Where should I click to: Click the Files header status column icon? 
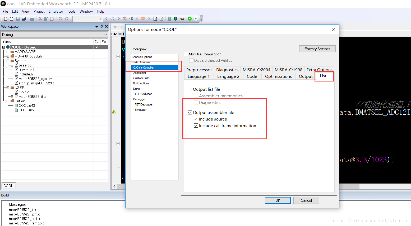pos(97,42)
